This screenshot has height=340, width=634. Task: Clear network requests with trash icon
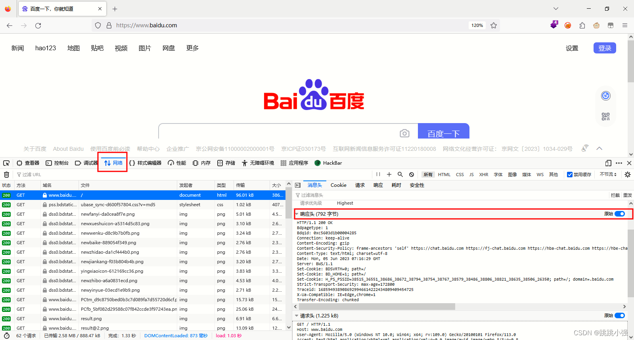click(6, 175)
